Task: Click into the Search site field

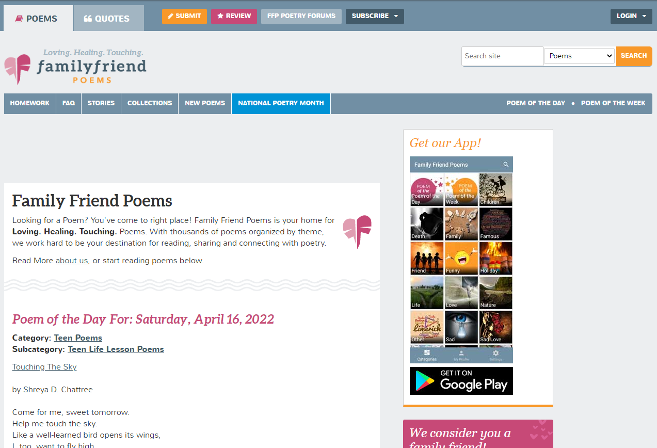Action: coord(502,56)
